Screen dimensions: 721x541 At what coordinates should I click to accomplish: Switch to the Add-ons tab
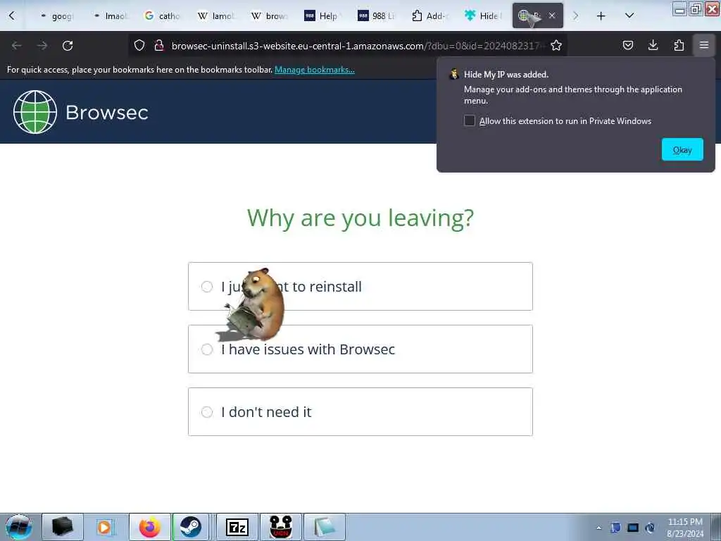(430, 16)
